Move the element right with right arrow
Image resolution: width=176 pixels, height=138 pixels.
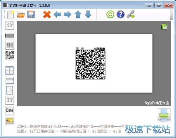point(68,14)
